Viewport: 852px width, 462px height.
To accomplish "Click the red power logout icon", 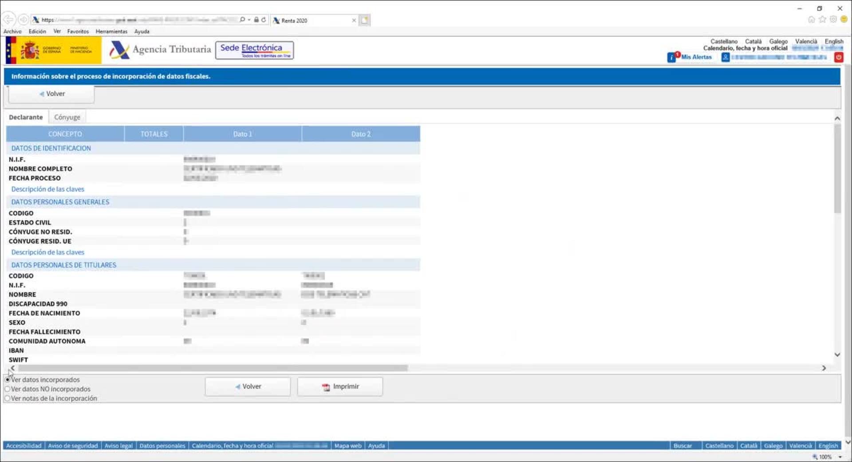I will coord(838,57).
